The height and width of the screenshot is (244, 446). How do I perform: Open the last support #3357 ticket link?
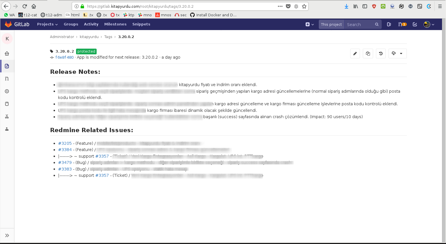102,175
